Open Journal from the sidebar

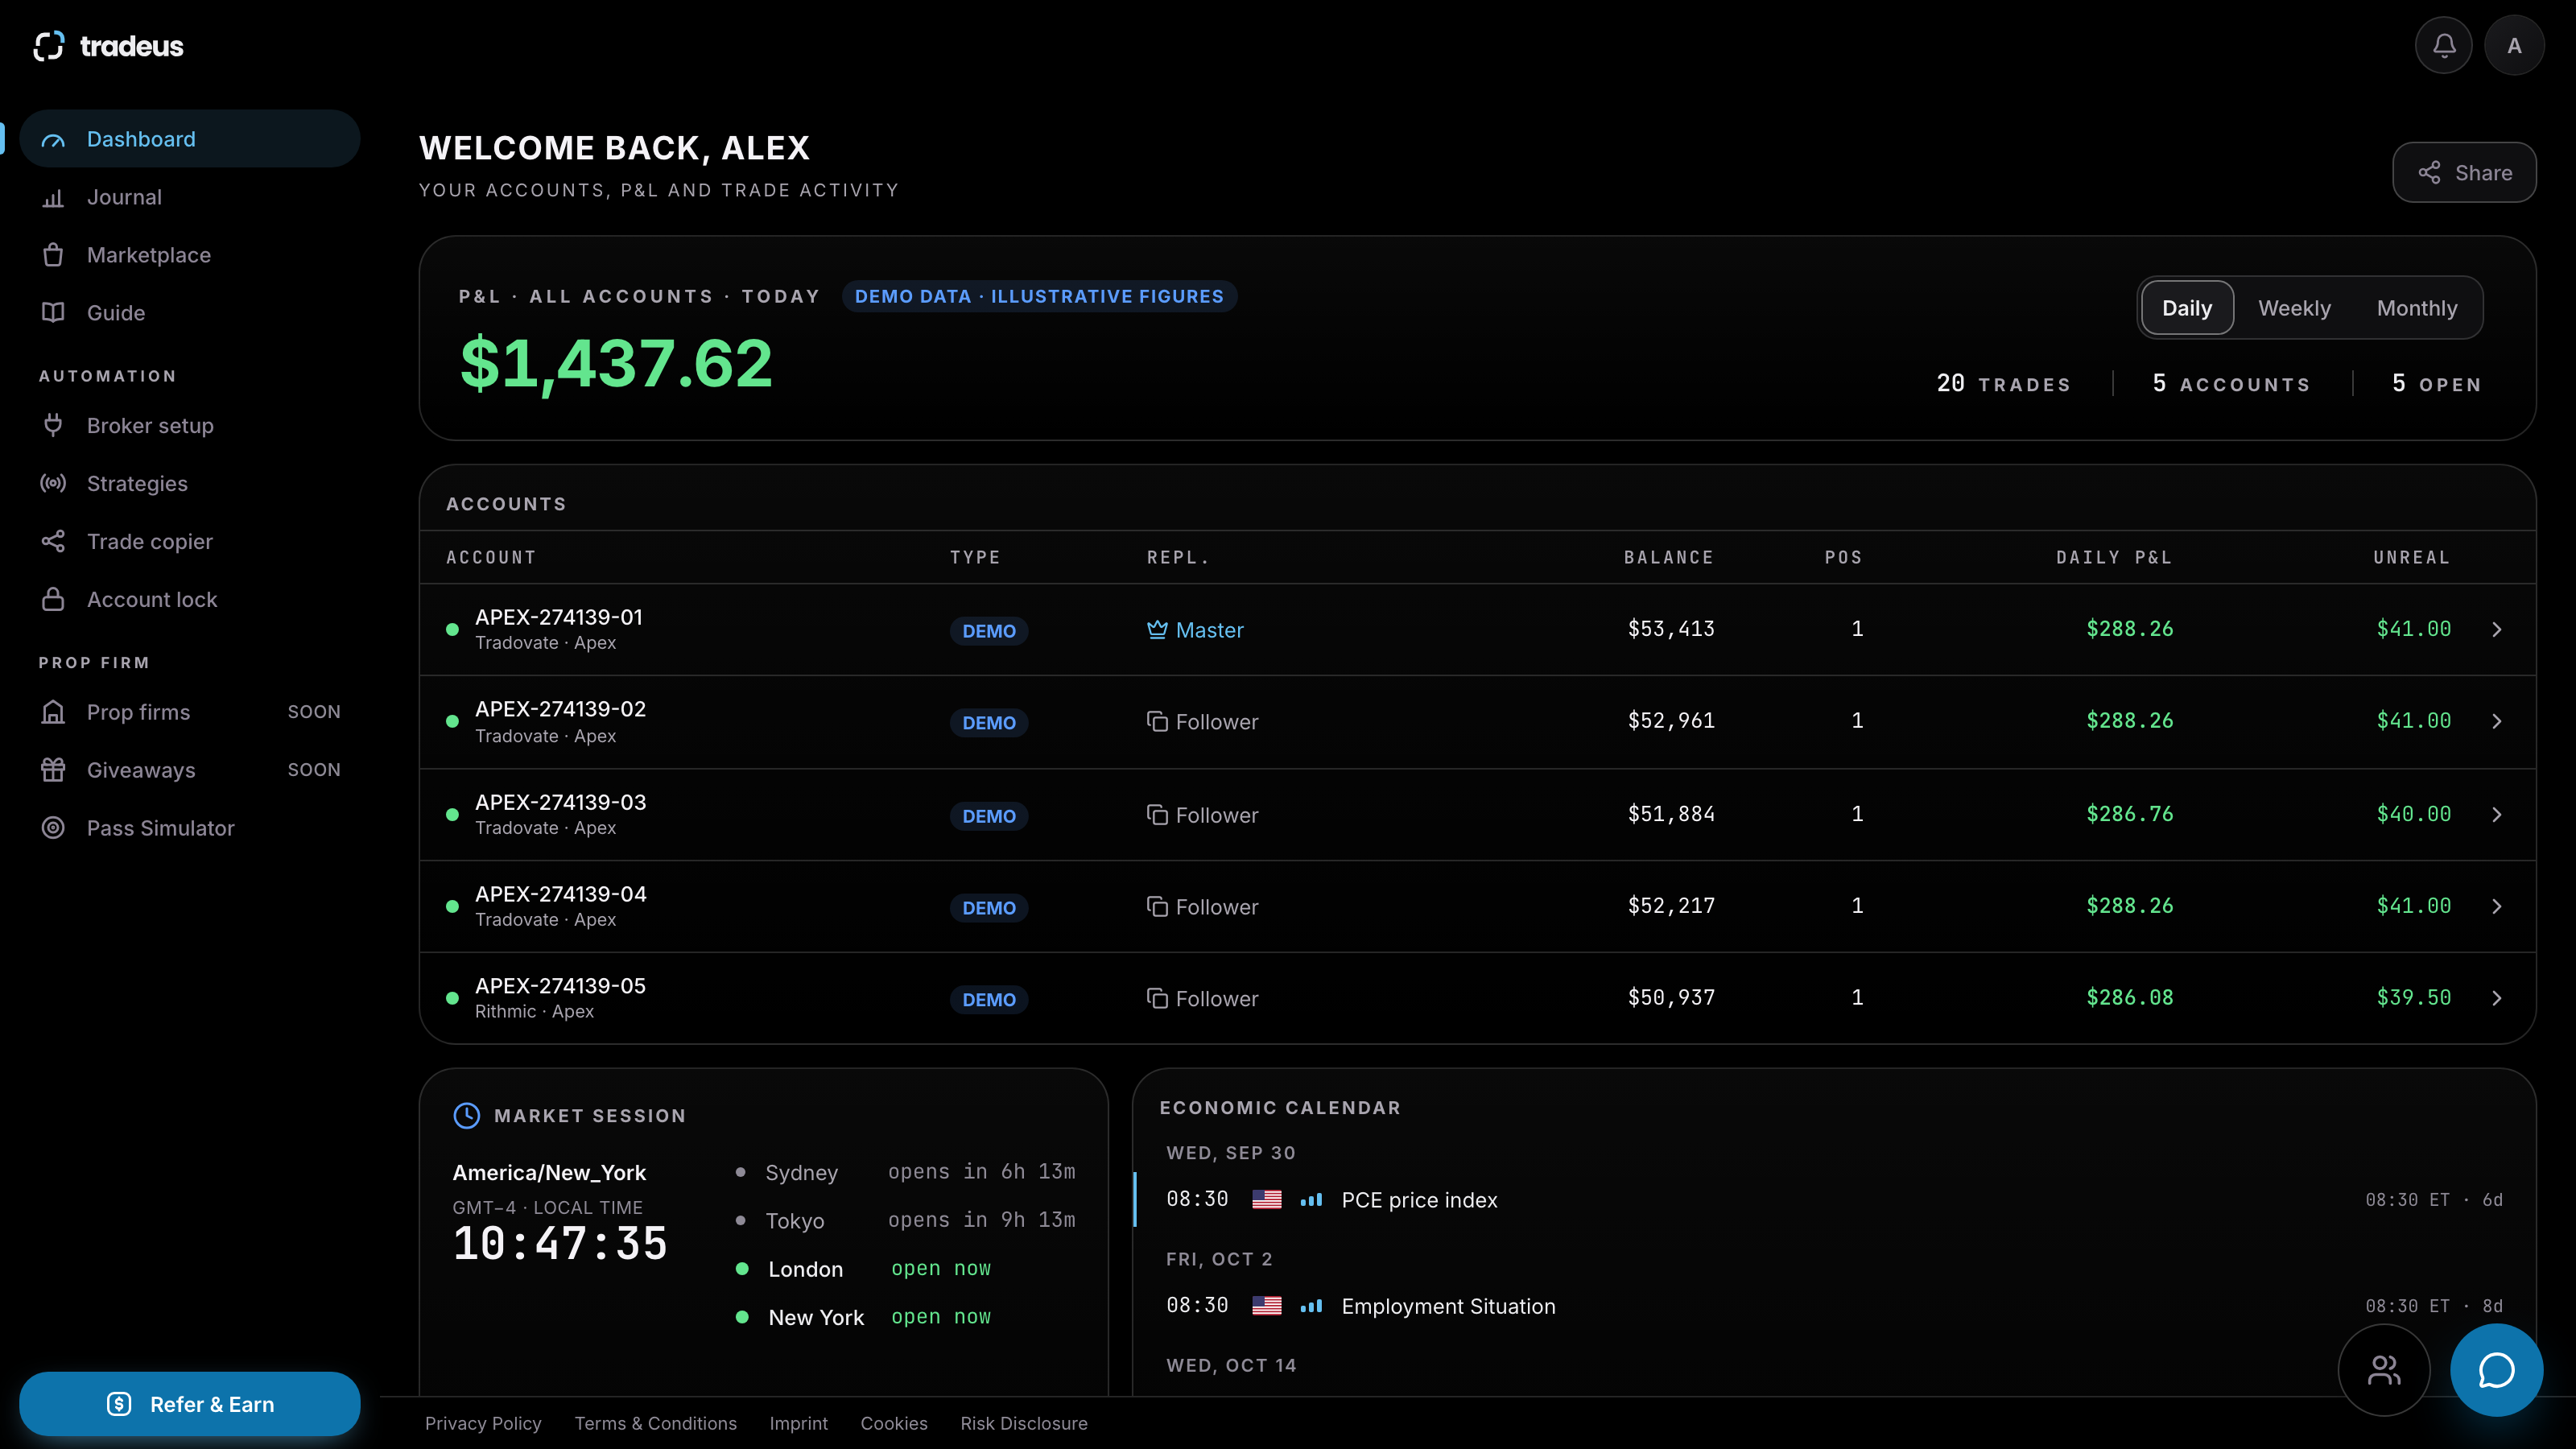pos(190,197)
